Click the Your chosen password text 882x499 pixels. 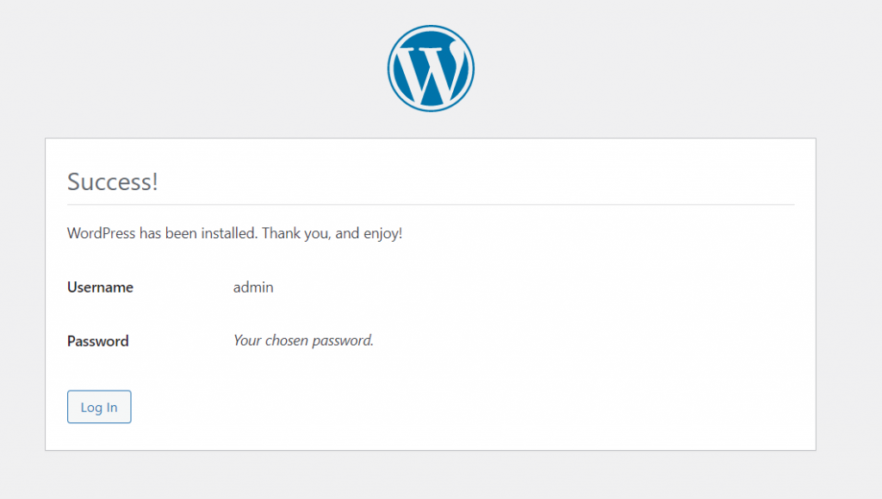coord(303,341)
